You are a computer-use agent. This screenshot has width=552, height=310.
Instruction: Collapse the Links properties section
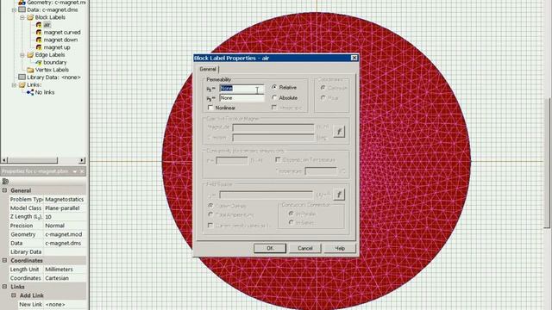click(x=4, y=287)
